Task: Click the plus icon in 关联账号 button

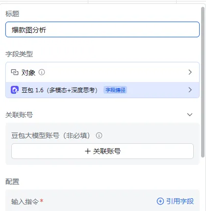Action: (88, 151)
